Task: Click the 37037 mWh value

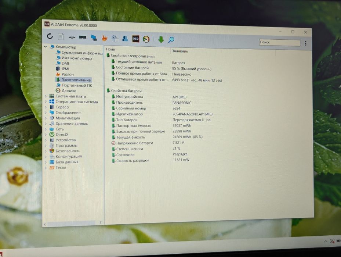Action: pyautogui.click(x=182, y=126)
